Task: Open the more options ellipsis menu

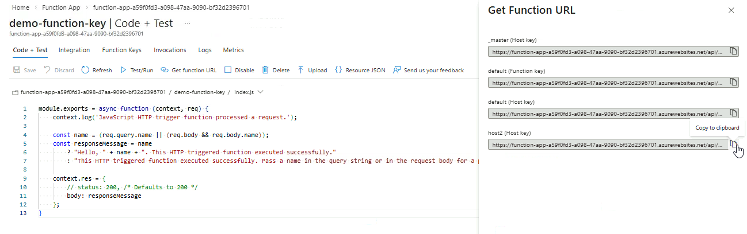Action: [187, 24]
